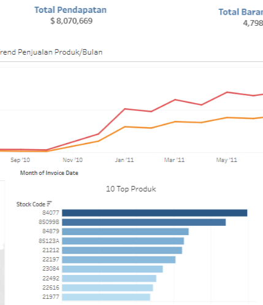263x305 pixels.
Task: Select the 10 Top Produk chart title
Action: coord(131,189)
